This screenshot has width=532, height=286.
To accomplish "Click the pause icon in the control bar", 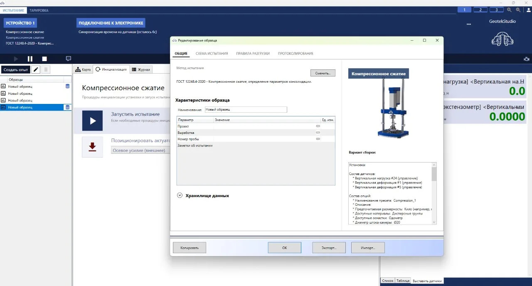I will click(x=30, y=59).
